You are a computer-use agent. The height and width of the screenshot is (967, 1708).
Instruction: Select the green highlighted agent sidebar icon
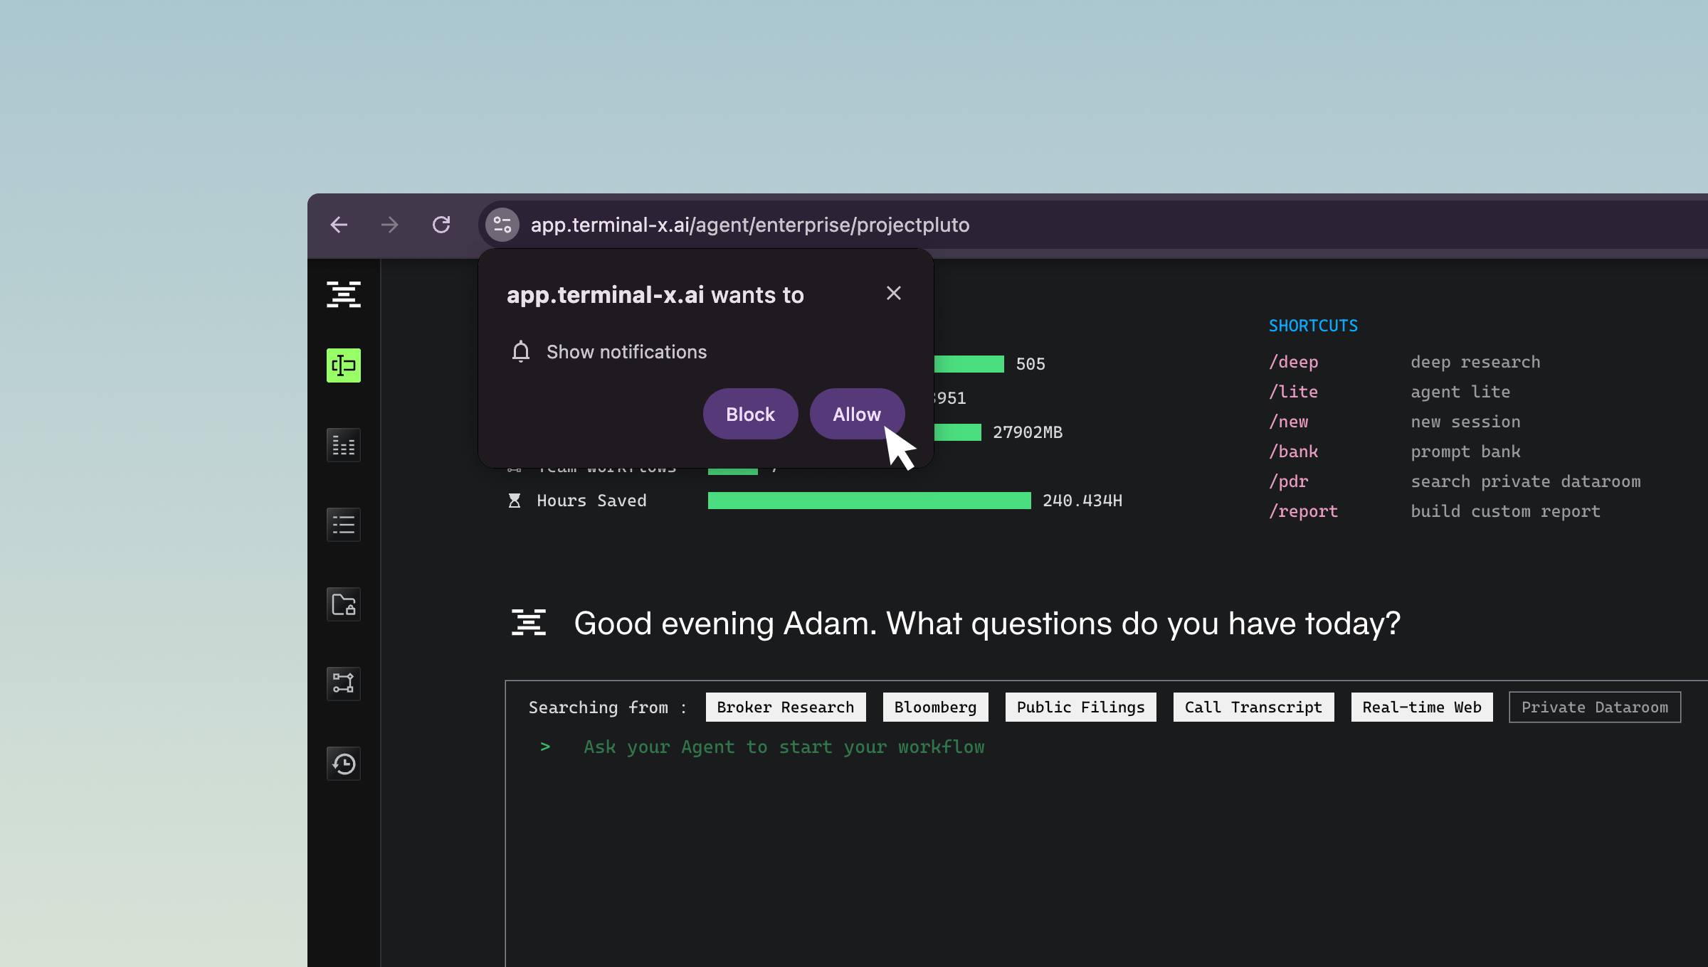point(343,365)
